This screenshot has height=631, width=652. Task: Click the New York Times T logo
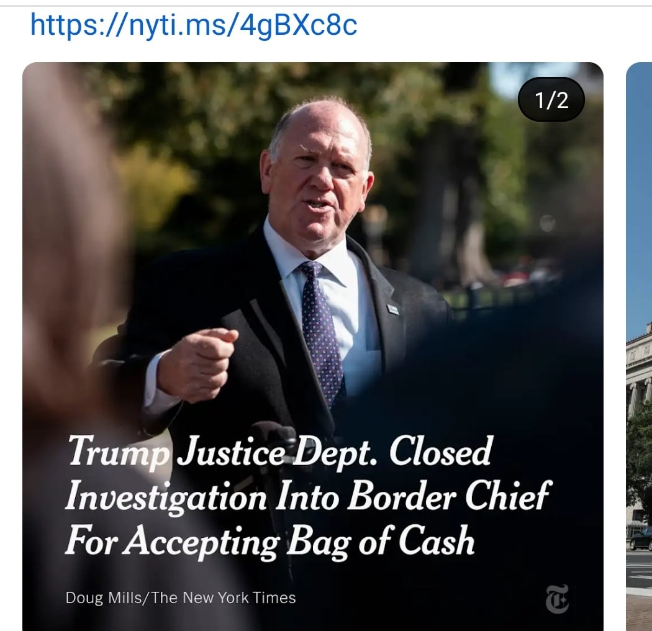tap(557, 599)
